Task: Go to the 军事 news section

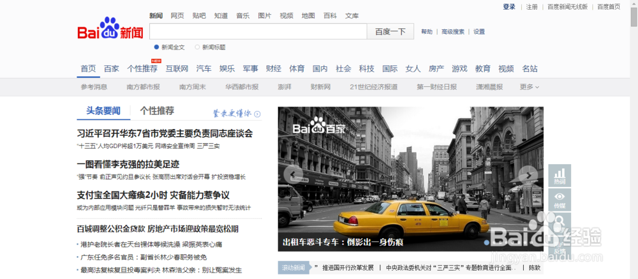Action: [x=251, y=69]
